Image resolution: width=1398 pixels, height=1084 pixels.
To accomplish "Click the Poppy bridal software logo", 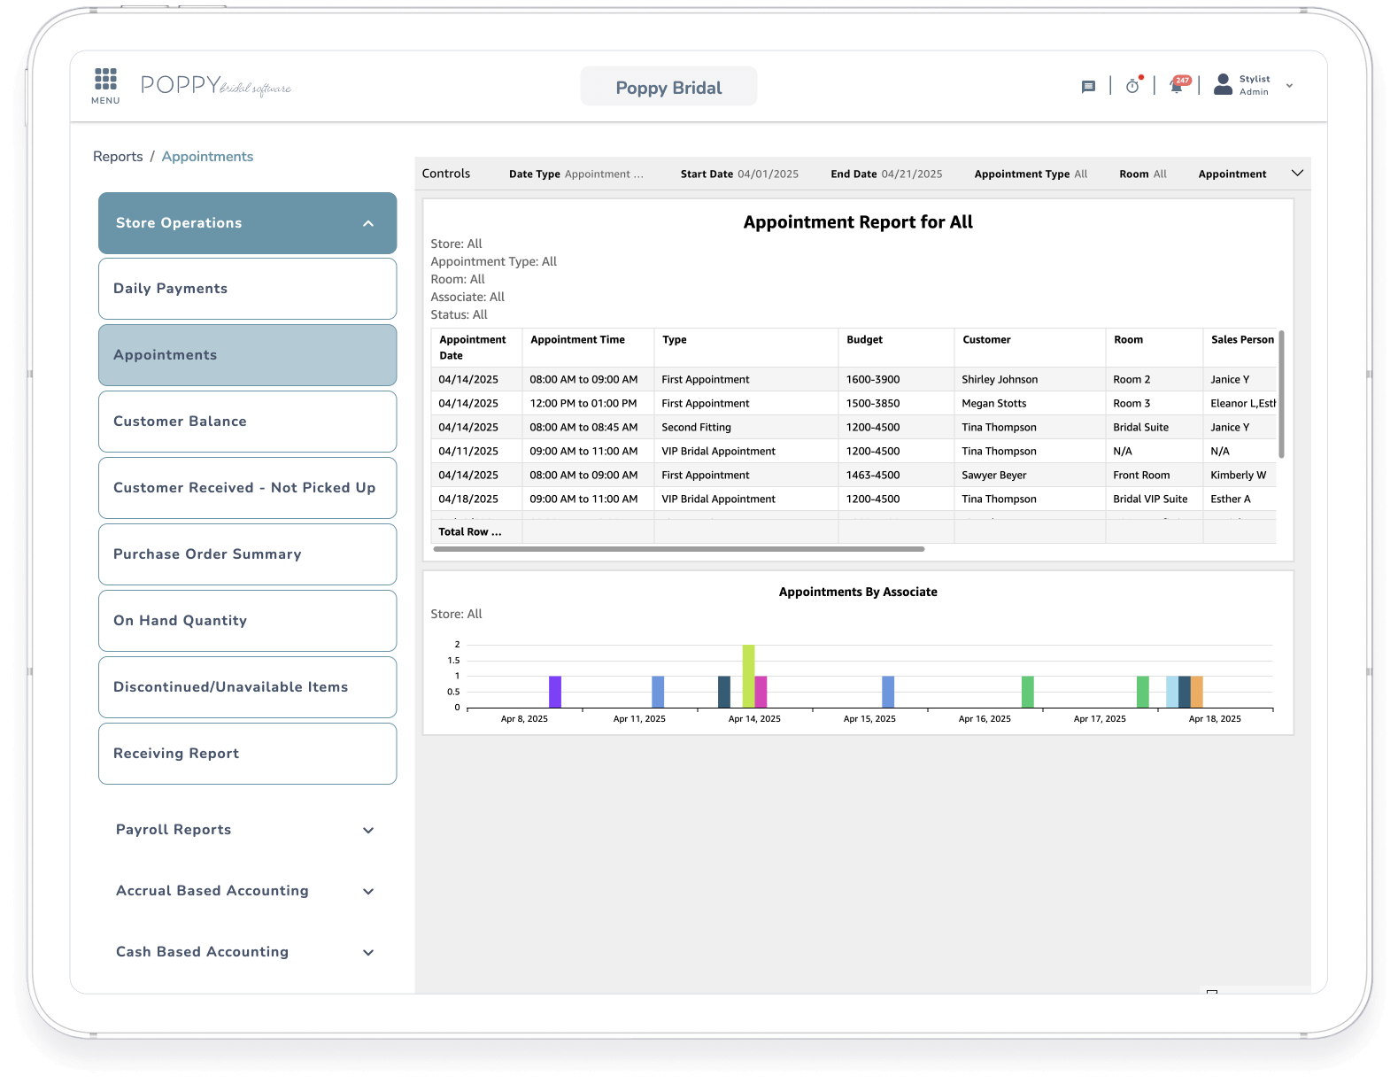I will point(215,85).
